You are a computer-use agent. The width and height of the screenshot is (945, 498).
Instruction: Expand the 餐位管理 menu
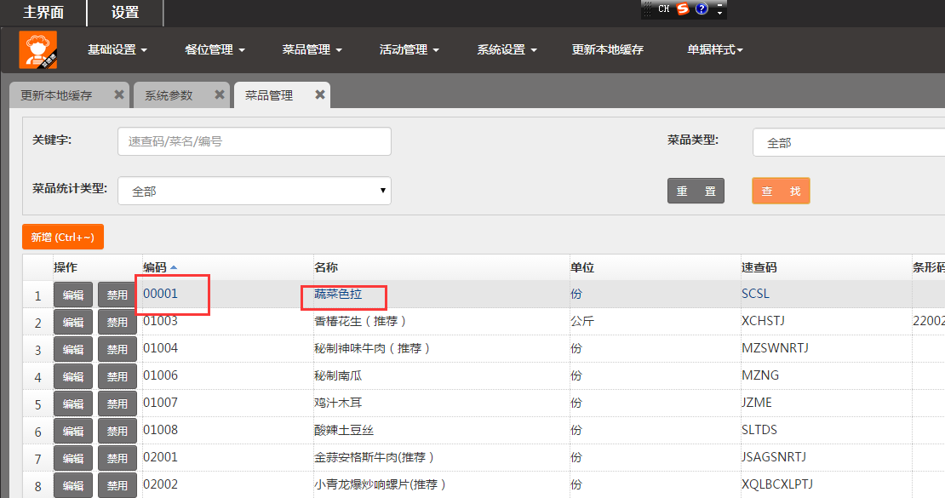click(x=215, y=49)
